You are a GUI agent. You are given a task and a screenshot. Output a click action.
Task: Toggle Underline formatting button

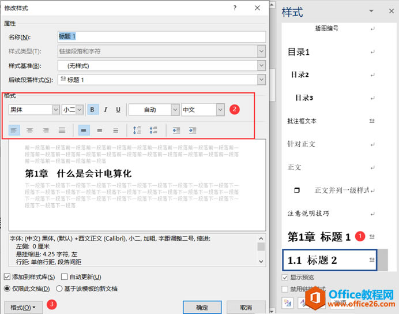118,110
